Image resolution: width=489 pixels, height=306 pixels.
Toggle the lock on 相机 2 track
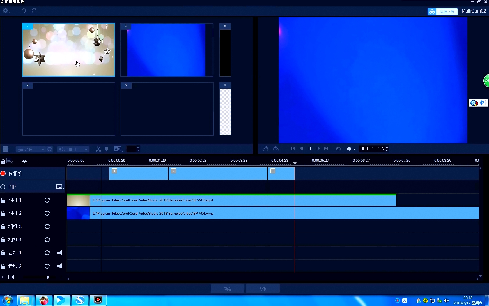tap(3, 213)
